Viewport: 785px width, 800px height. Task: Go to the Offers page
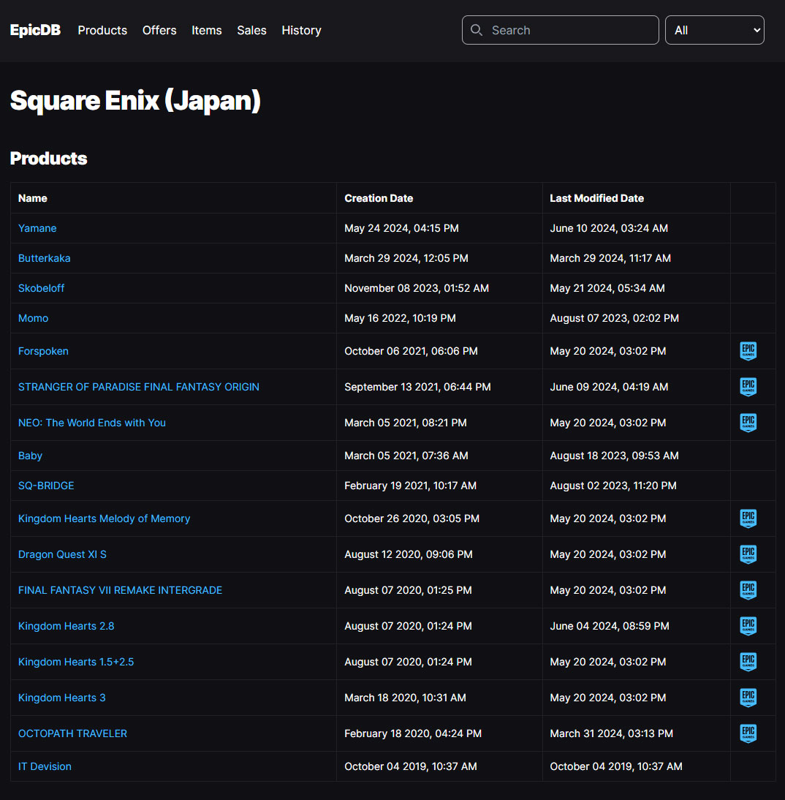point(159,30)
